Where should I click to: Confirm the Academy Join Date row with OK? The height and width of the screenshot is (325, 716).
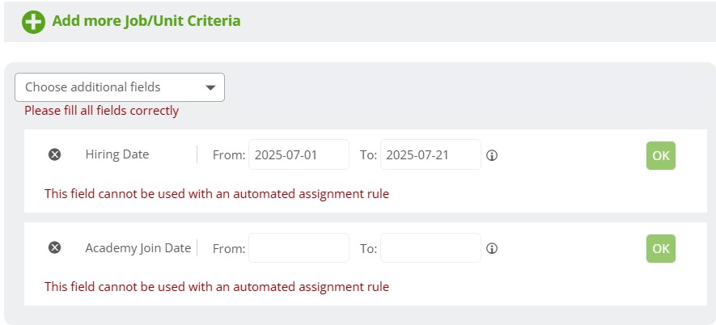[x=661, y=248]
